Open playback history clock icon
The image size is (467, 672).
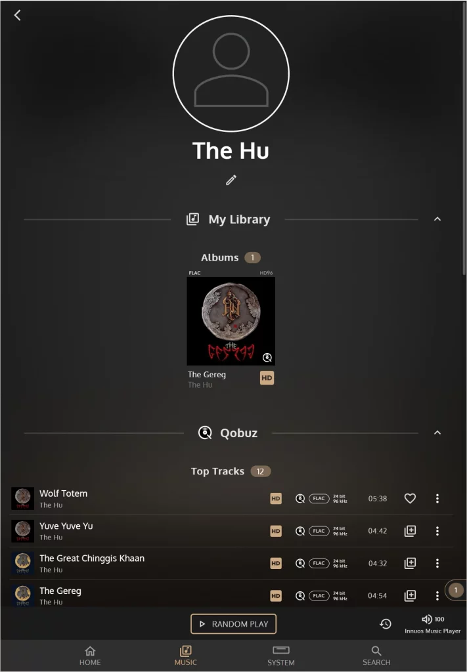[386, 624]
